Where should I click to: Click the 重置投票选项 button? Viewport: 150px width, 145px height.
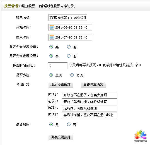coord(93,85)
